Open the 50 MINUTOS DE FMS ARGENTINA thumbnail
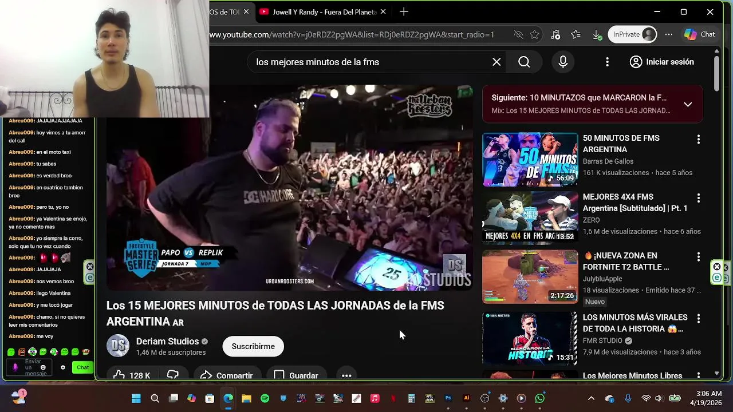 pos(530,160)
